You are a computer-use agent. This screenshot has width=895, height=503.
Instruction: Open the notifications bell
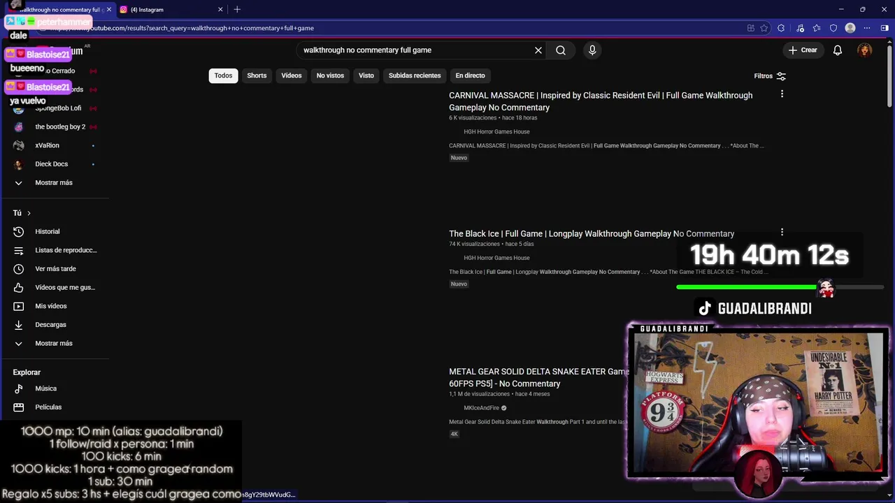tap(838, 50)
